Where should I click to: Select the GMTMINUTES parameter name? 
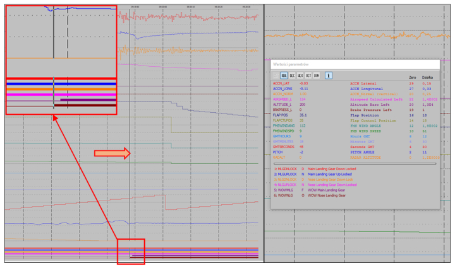283,142
